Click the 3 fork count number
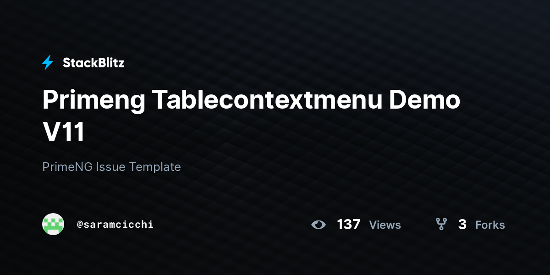 [x=462, y=225]
